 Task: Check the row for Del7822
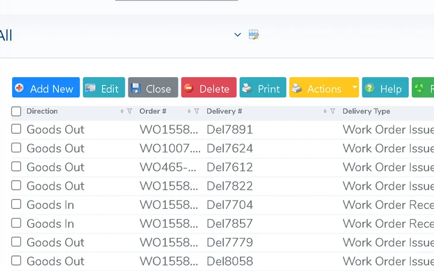pos(16,185)
